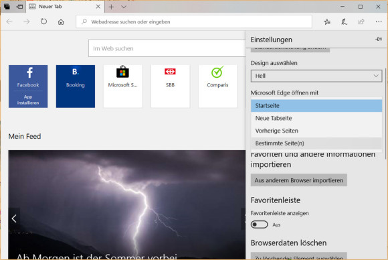The image size is (388, 260).
Task: Choose Bestimmte Seite(n) from list
Action: (316, 143)
